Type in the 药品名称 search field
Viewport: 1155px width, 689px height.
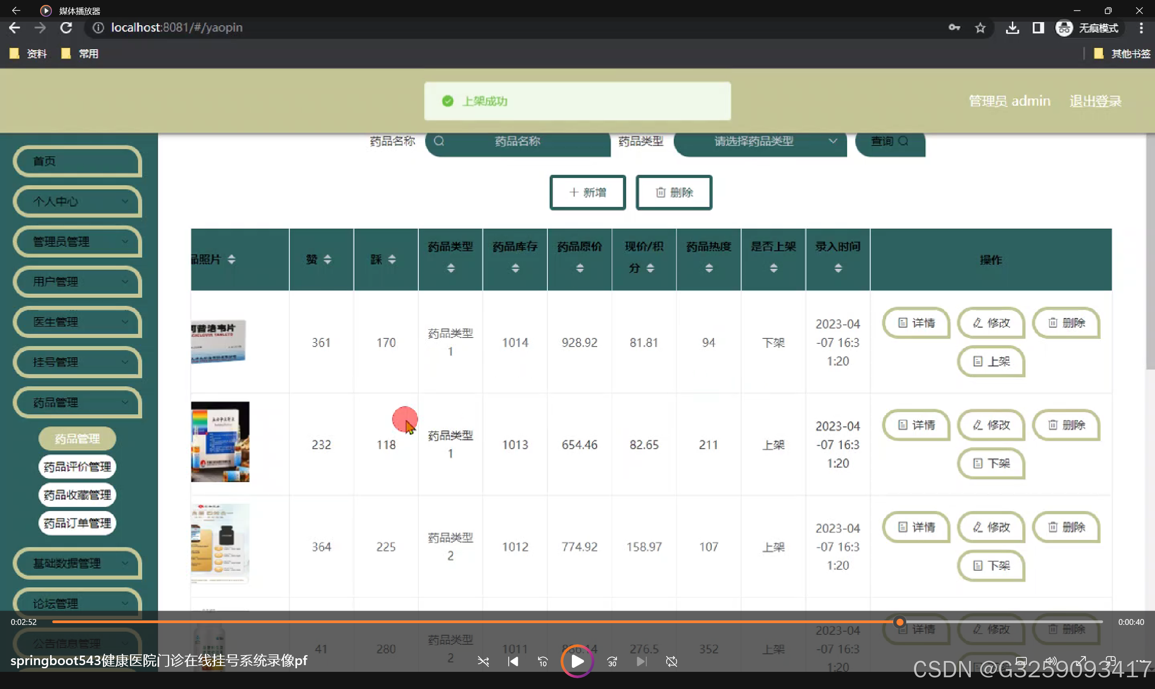coord(517,142)
